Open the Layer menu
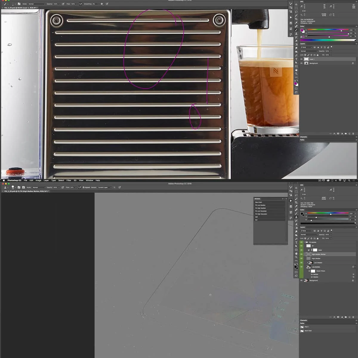The width and height of the screenshot is (358, 358). click(x=46, y=180)
